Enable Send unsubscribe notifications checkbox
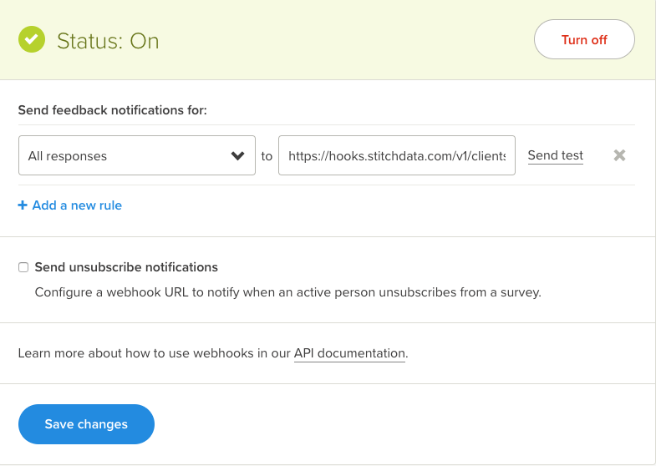Screen dimensions: 656x466 [x=23, y=267]
